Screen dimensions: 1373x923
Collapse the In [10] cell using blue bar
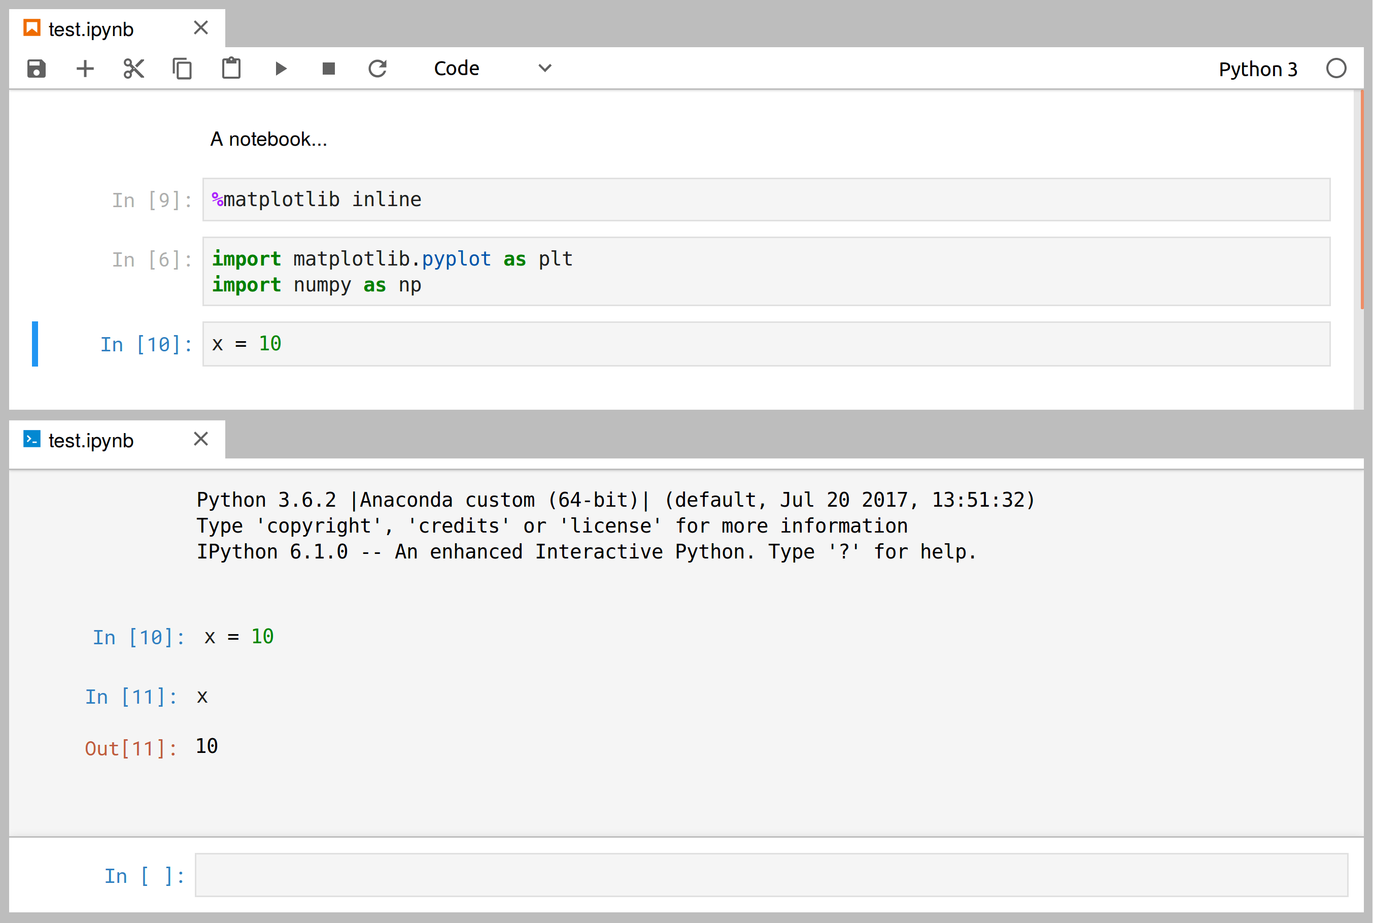coord(35,344)
